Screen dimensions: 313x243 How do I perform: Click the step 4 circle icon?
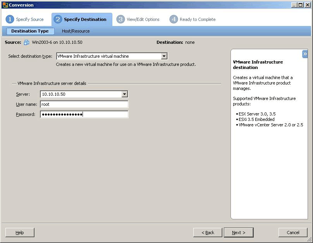pos(174,19)
